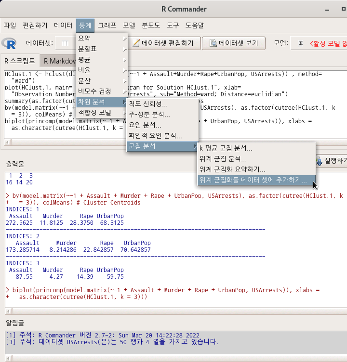Click the 272.5625 Assault value
This screenshot has height=362, width=347.
click(19, 223)
